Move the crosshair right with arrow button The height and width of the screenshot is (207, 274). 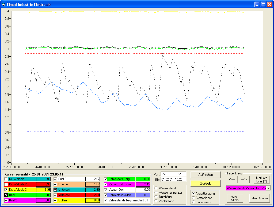244,179
